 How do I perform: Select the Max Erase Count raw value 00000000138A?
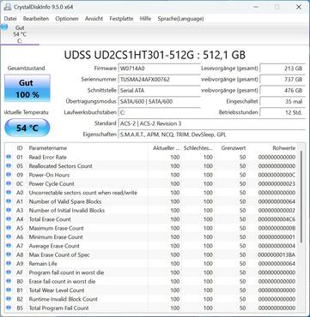point(277,254)
